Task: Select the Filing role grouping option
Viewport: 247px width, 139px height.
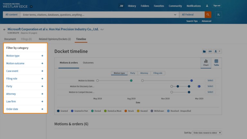Action: pyautogui.click(x=158, y=73)
